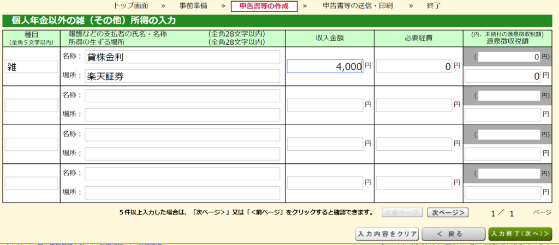This screenshot has width=559, height=245.
Task: Select the 申告書等の作成 step
Action: point(264,7)
